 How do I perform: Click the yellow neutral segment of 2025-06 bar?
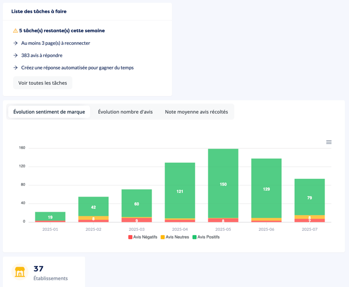point(266,219)
